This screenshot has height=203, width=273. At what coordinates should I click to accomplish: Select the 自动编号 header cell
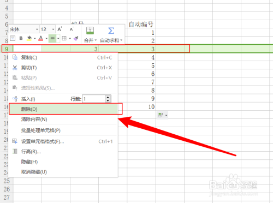point(141,25)
